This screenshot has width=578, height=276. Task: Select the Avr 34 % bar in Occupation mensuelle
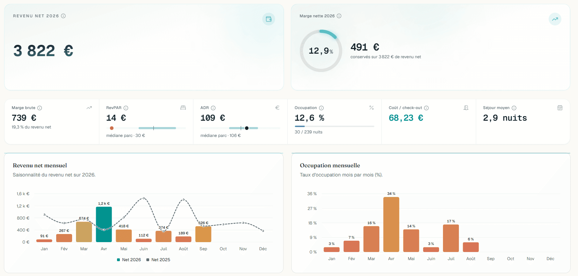click(x=391, y=224)
